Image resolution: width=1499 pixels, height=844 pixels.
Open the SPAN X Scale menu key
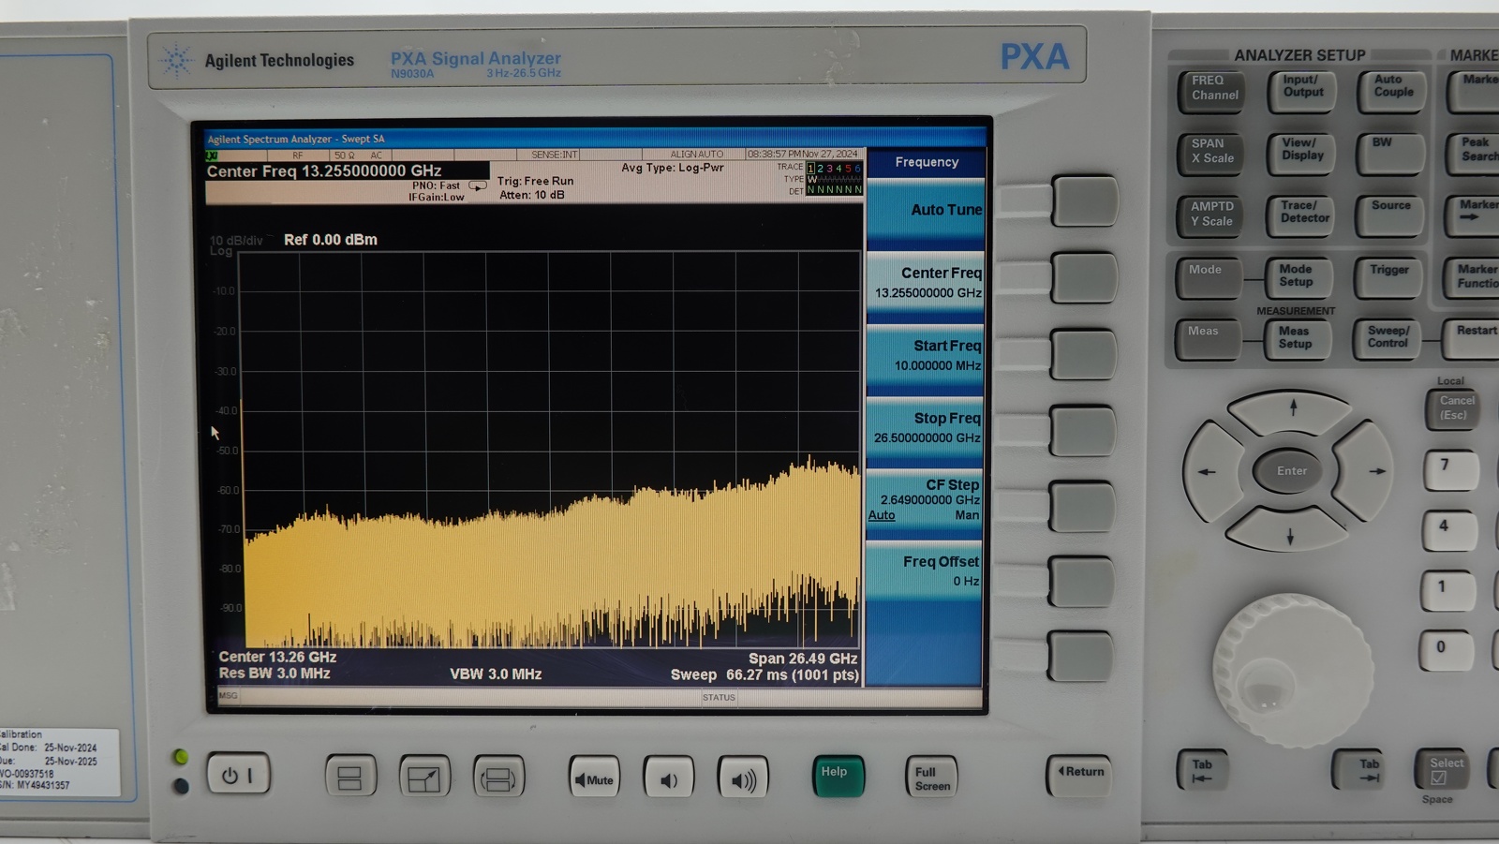[x=1210, y=154]
